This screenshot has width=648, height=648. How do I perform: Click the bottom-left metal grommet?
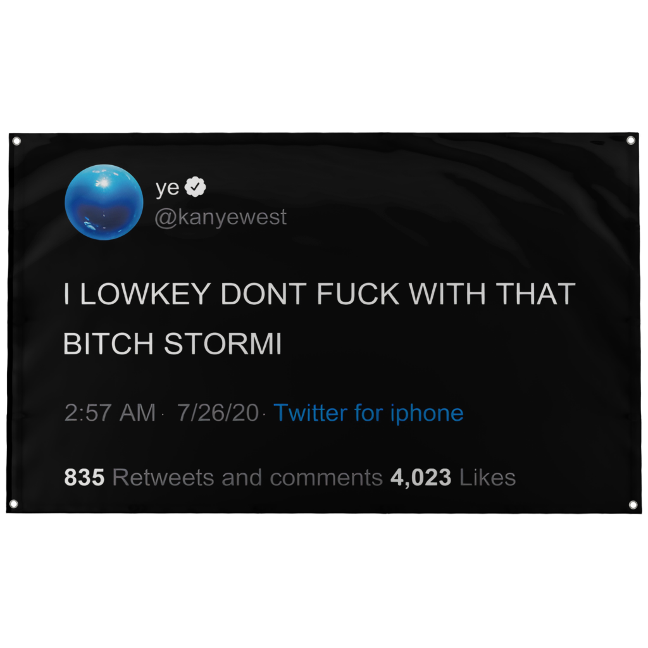pos(14,504)
